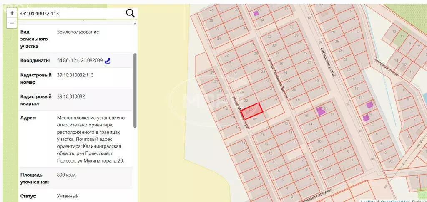Click the panel scroll-up arrow

pyautogui.click(x=135, y=24)
